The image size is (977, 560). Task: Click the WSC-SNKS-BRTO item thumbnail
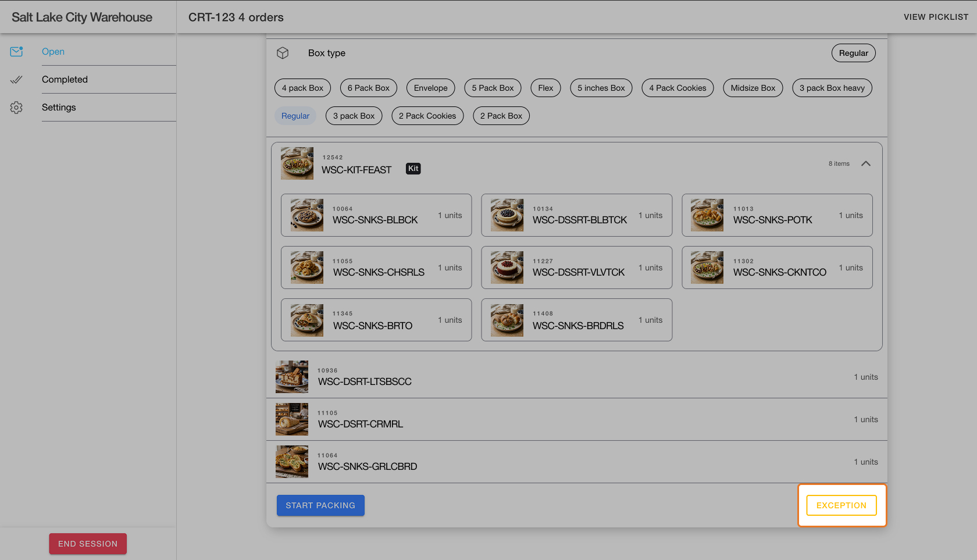tap(307, 320)
